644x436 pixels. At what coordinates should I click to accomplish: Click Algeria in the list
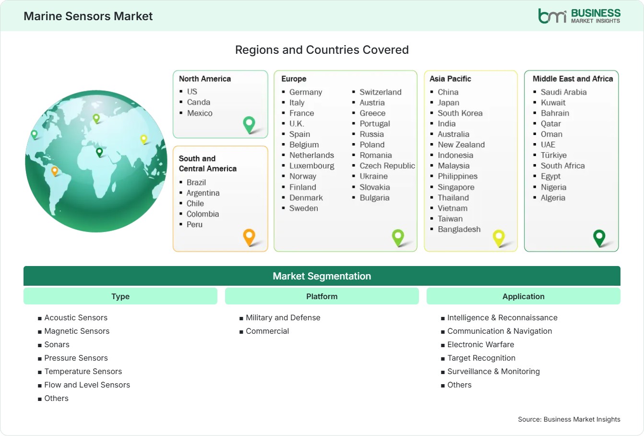point(553,198)
